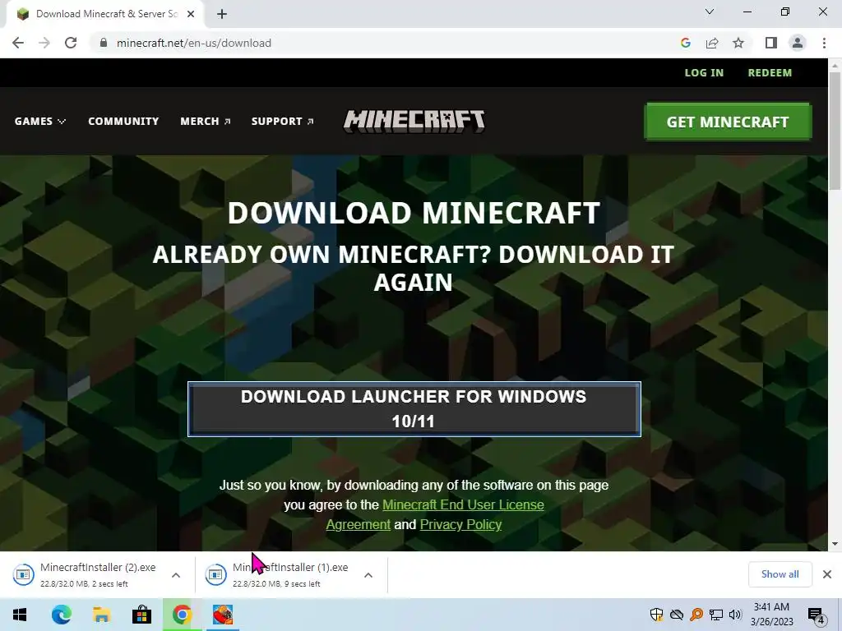Screen dimensions: 842x631
Task: Click the MinecraftInstaller (1).exe file icon
Action: pyautogui.click(x=216, y=574)
